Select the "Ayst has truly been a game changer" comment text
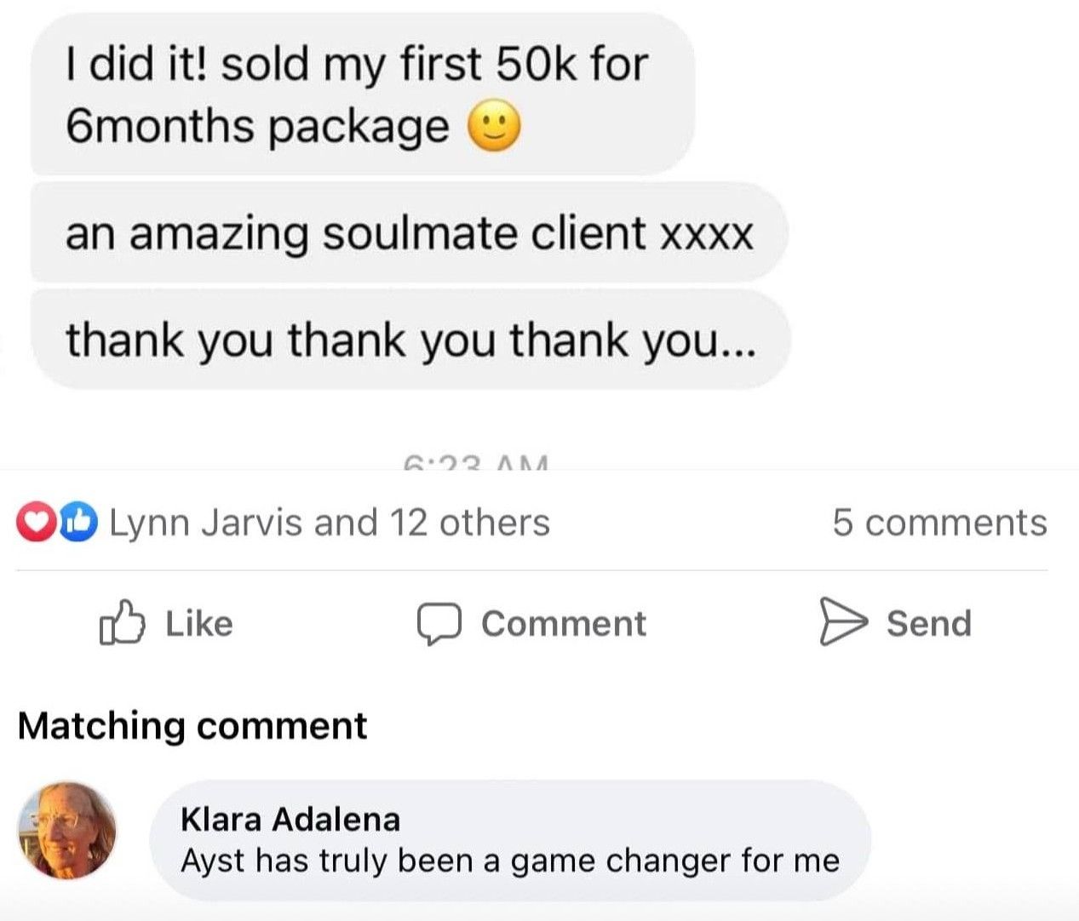 [x=509, y=861]
